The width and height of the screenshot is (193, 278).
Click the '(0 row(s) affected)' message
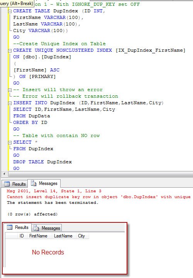coord(32,214)
